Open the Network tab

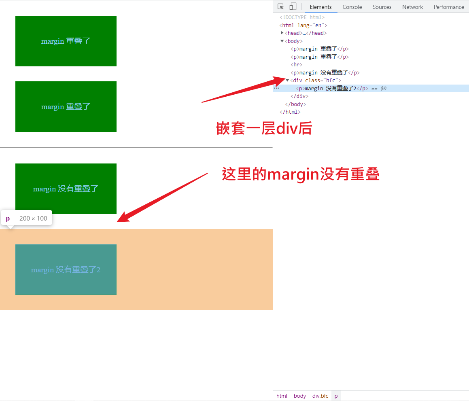tap(412, 7)
